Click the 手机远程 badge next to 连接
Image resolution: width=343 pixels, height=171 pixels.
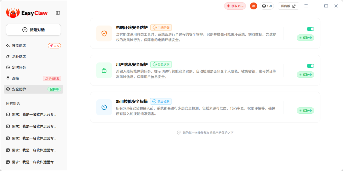pos(52,78)
